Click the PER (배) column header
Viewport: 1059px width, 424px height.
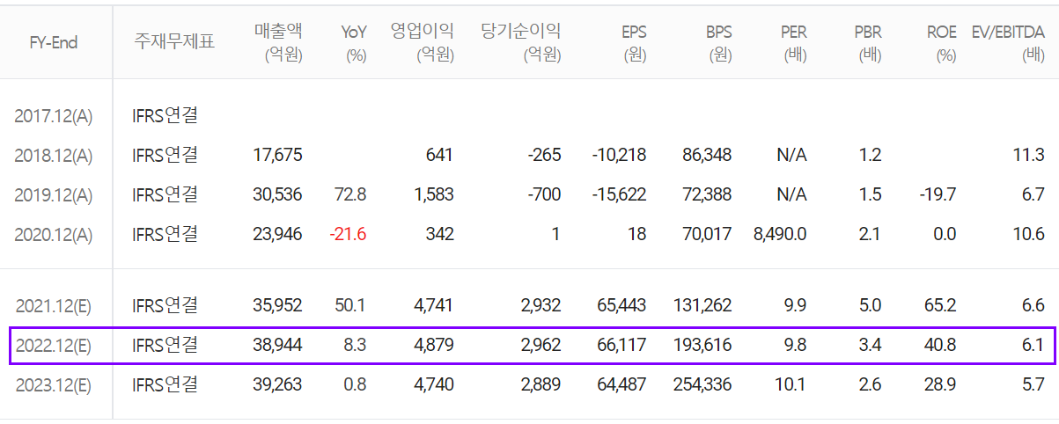pyautogui.click(x=794, y=42)
